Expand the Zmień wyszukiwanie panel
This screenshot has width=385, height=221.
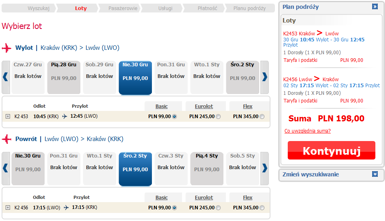click(375, 174)
